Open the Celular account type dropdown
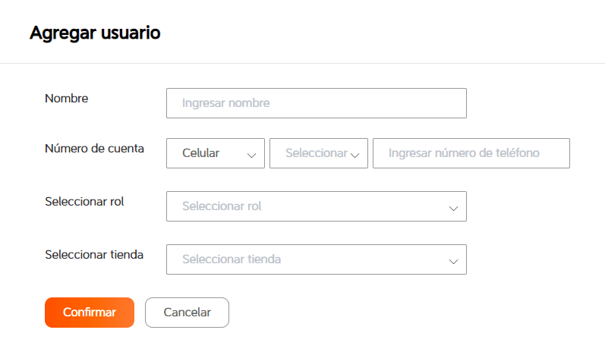The image size is (605, 352). pyautogui.click(x=216, y=153)
